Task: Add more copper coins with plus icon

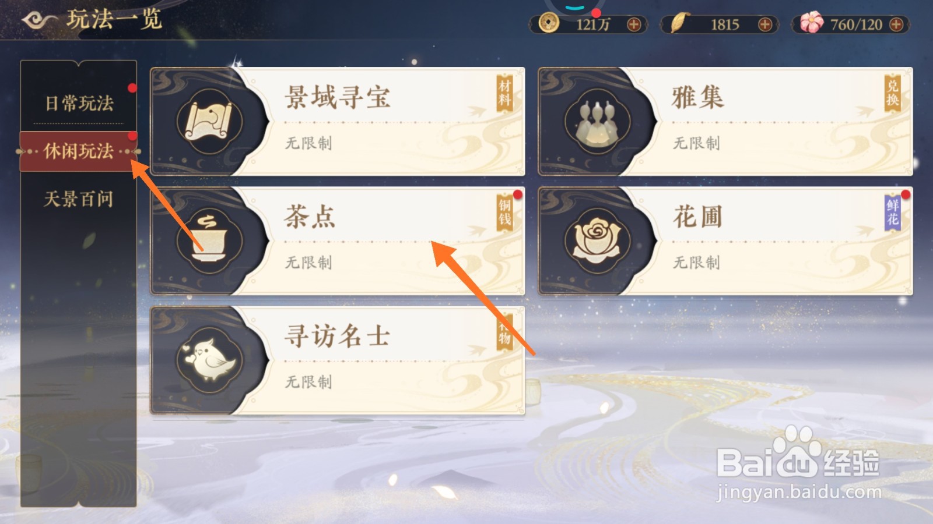Action: coord(634,24)
